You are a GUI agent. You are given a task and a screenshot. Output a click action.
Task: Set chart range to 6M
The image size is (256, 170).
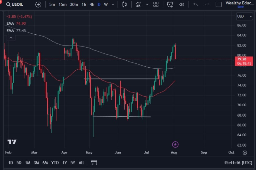(x=45, y=162)
